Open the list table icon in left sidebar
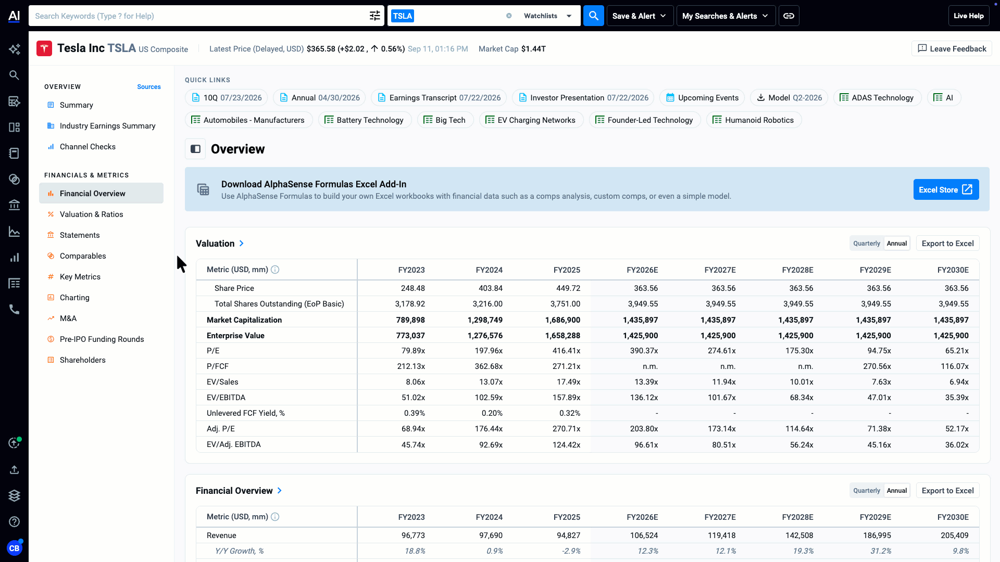This screenshot has width=1000, height=562. (14, 283)
